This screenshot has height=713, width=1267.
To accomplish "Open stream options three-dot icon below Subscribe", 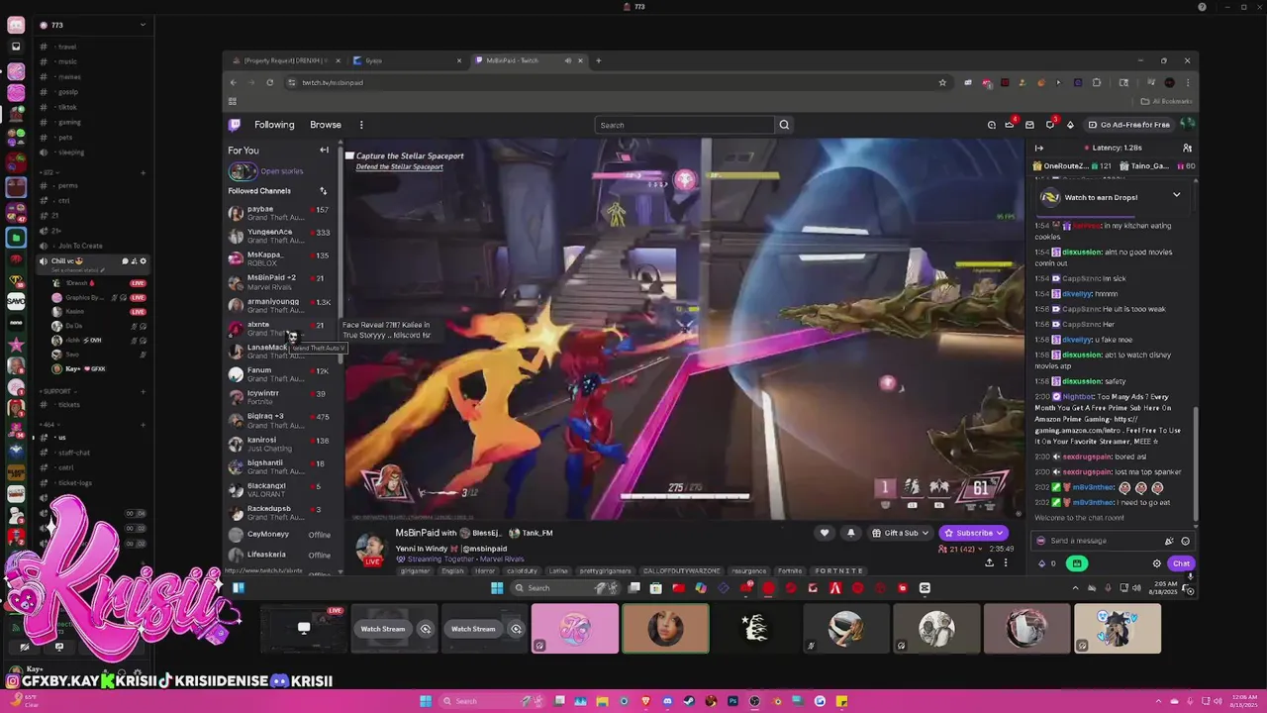I will (x=1006, y=562).
